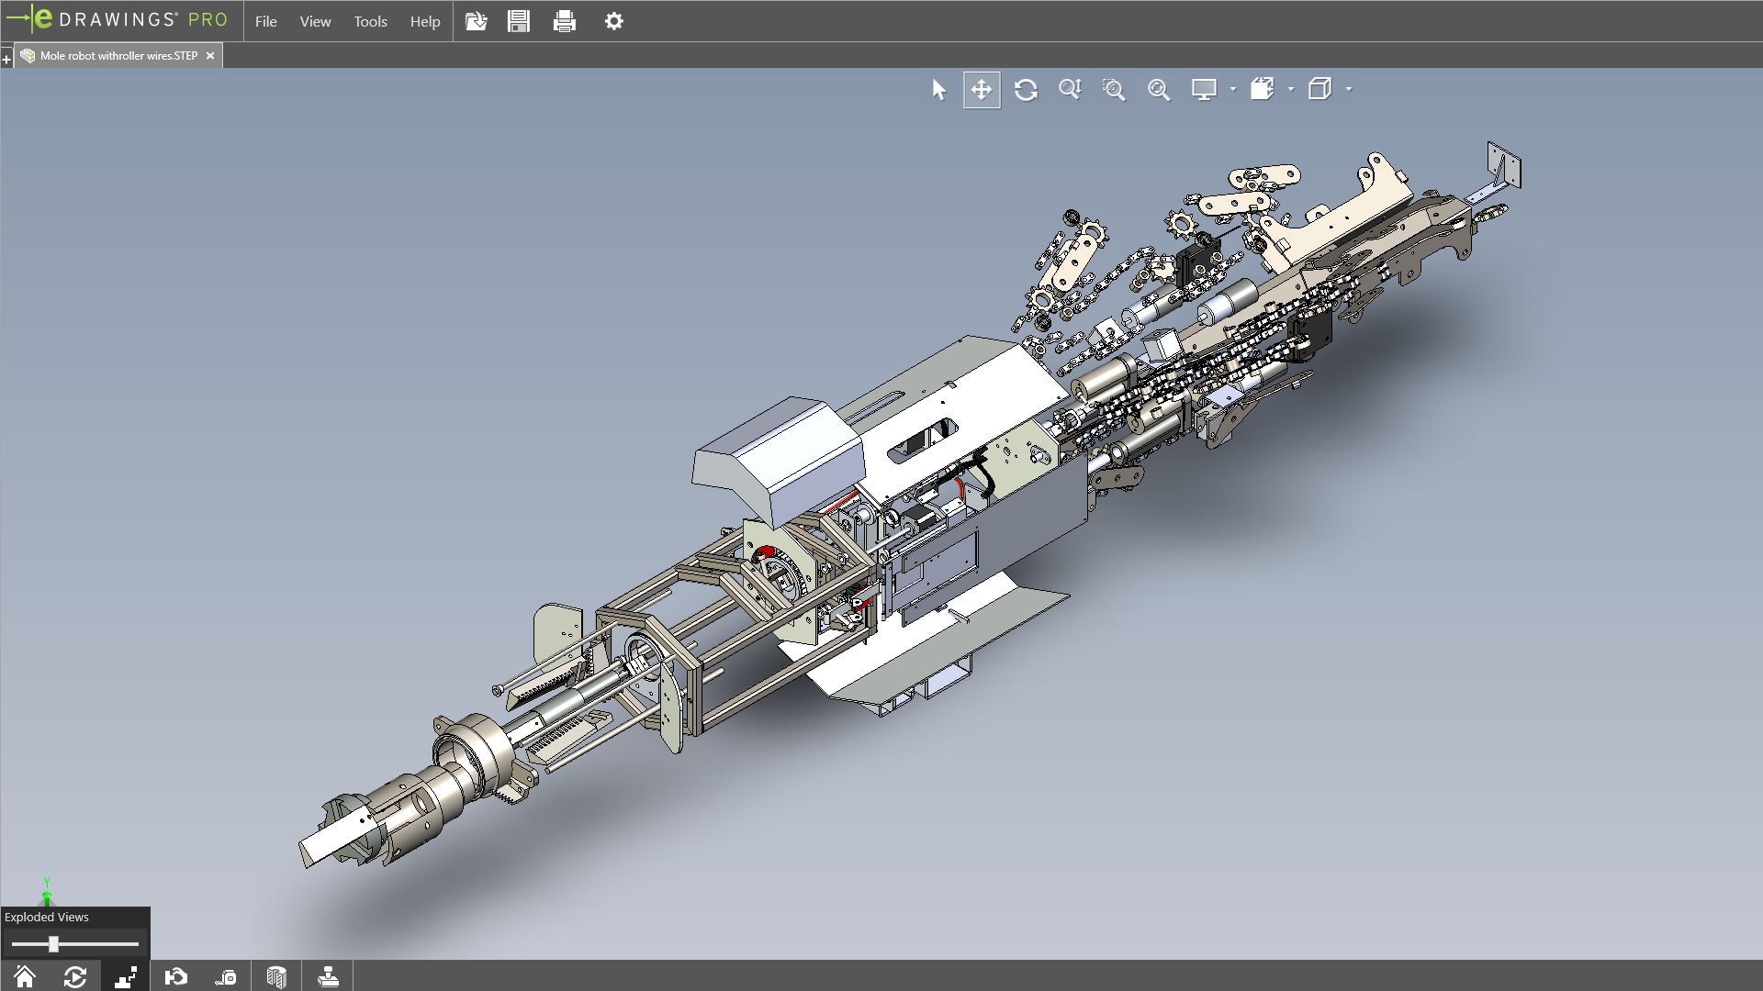
Task: Open the View menu
Action: click(x=315, y=21)
